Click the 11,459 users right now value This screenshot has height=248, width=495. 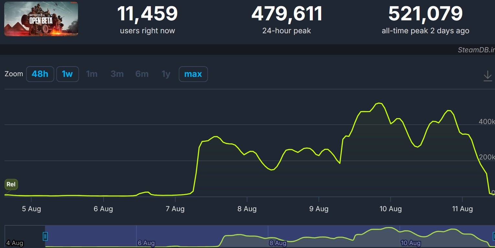tap(147, 14)
